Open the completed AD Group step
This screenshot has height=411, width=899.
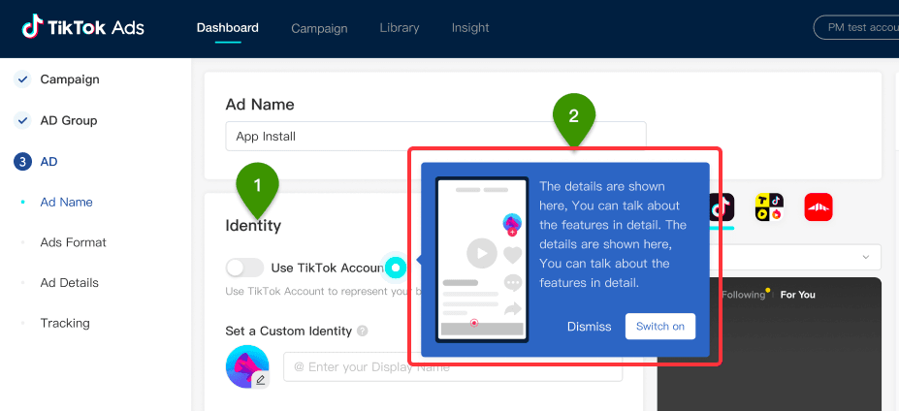coord(68,120)
